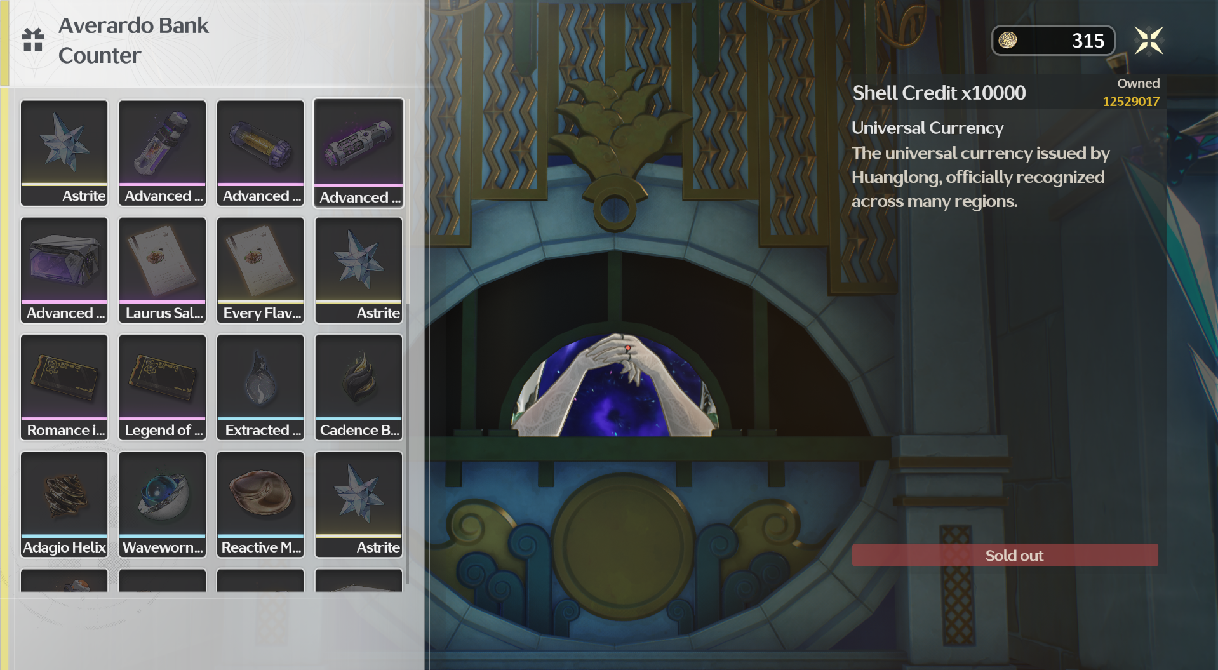Click the coin currency icon
This screenshot has height=670, width=1218.
1008,40
